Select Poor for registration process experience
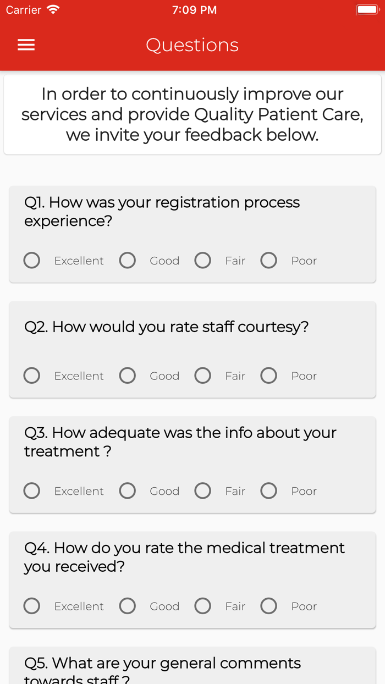Image resolution: width=385 pixels, height=684 pixels. [268, 260]
